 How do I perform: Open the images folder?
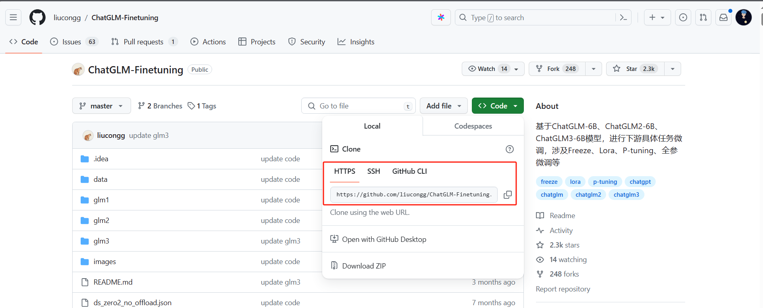104,262
